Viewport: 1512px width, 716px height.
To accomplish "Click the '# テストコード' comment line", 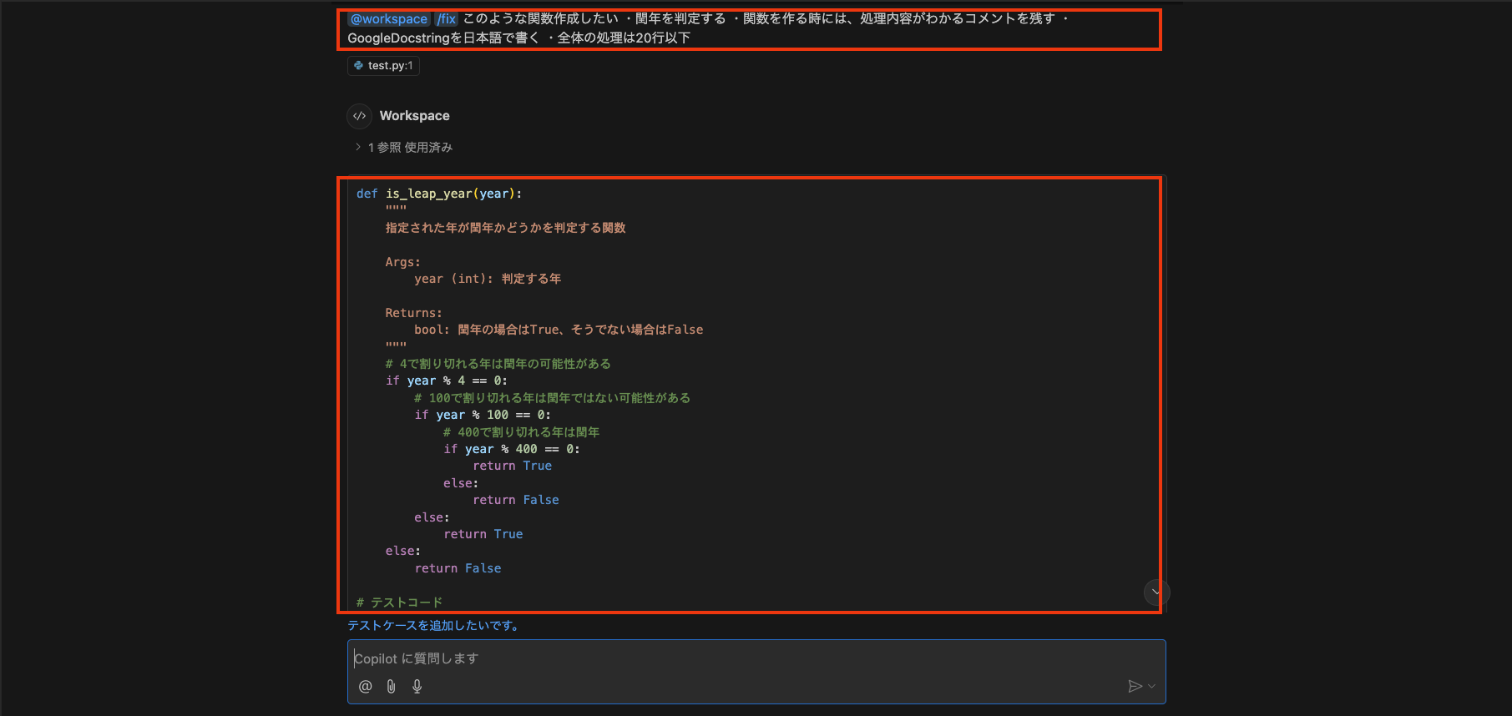I will pos(399,602).
